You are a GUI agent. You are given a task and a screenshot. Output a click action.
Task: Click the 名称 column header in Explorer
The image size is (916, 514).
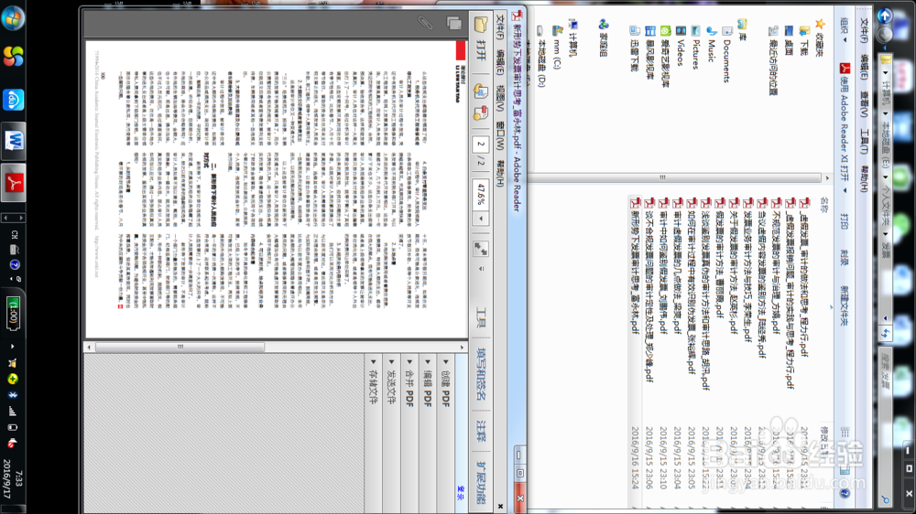[x=823, y=205]
